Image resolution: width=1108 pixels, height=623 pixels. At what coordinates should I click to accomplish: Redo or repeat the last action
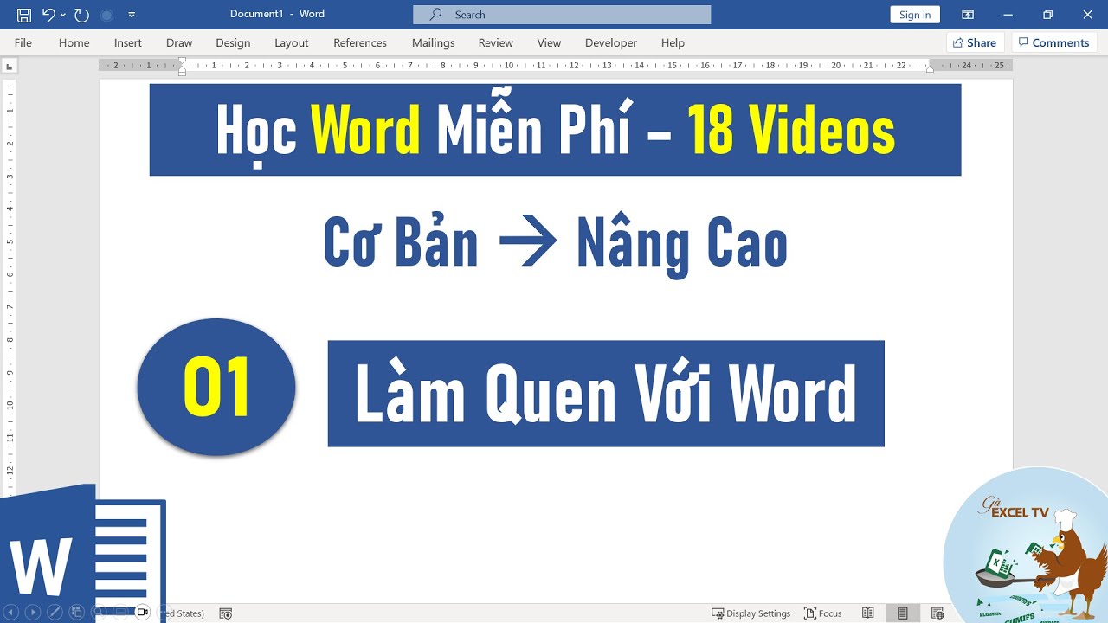click(x=81, y=15)
